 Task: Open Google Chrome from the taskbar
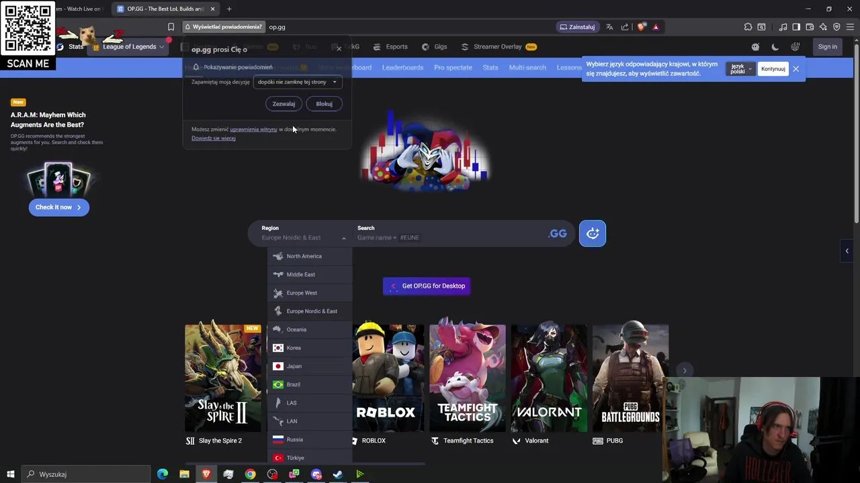[250, 474]
